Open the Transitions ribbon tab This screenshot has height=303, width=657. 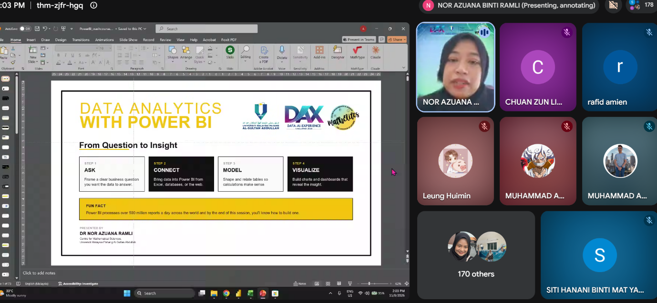pos(81,40)
